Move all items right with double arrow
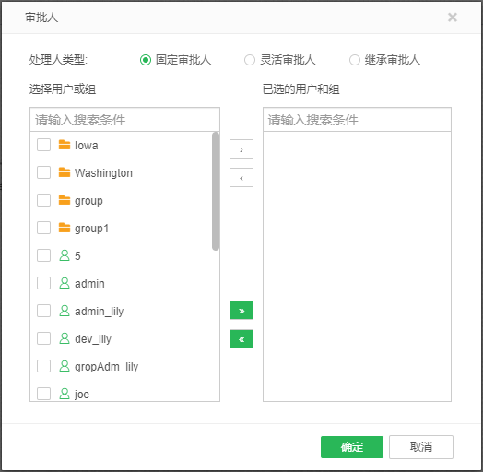 (241, 311)
